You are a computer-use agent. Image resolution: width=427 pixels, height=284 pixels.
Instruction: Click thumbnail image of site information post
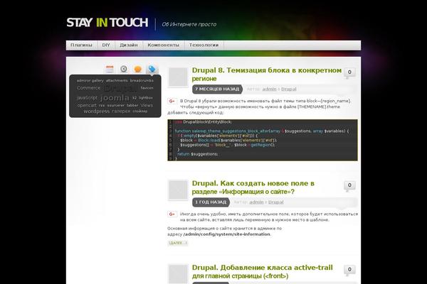(x=178, y=190)
